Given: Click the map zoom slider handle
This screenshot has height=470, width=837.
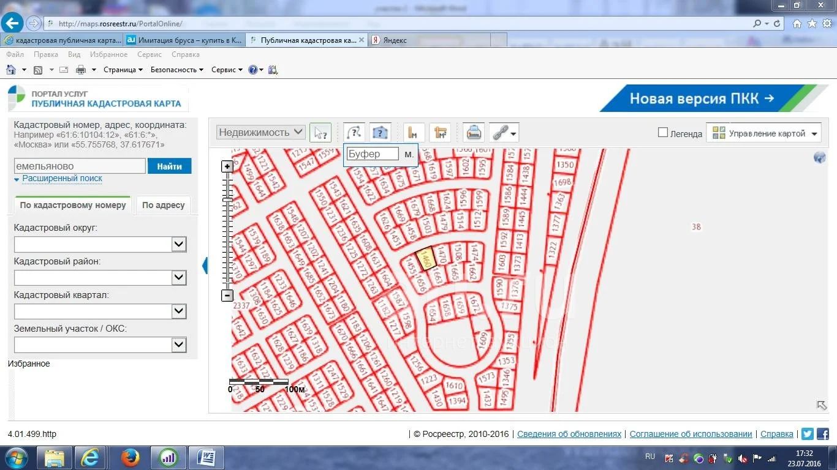Looking at the screenshot, I should [227, 200].
